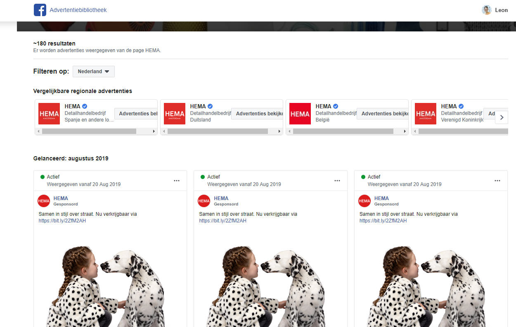Viewport: 516px width, 327px height.
Task: Click the 'Filteren op:' label
Action: (x=51, y=72)
